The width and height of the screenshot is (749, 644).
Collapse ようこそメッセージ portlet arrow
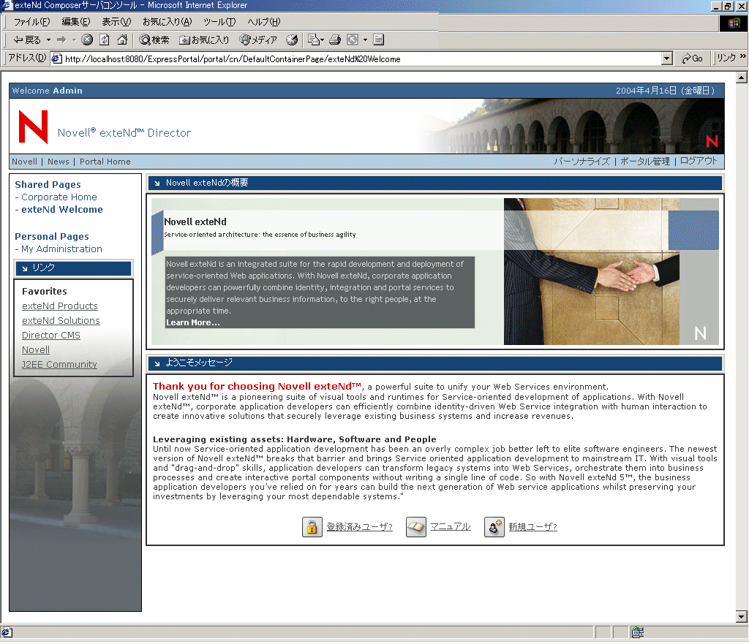click(157, 364)
